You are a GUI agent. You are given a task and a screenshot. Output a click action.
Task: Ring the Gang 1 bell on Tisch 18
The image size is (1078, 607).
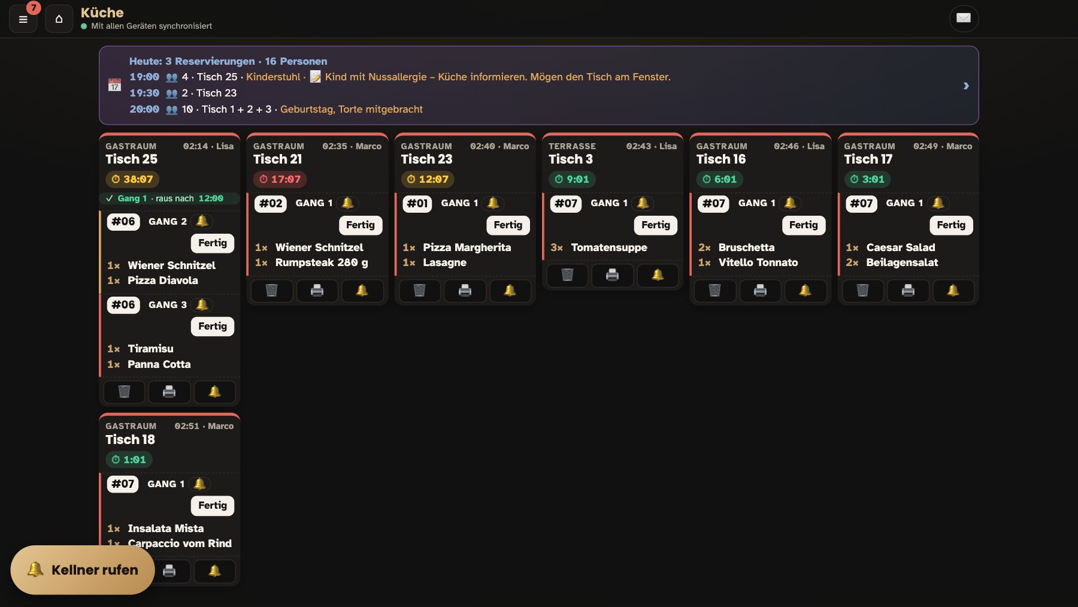click(200, 484)
